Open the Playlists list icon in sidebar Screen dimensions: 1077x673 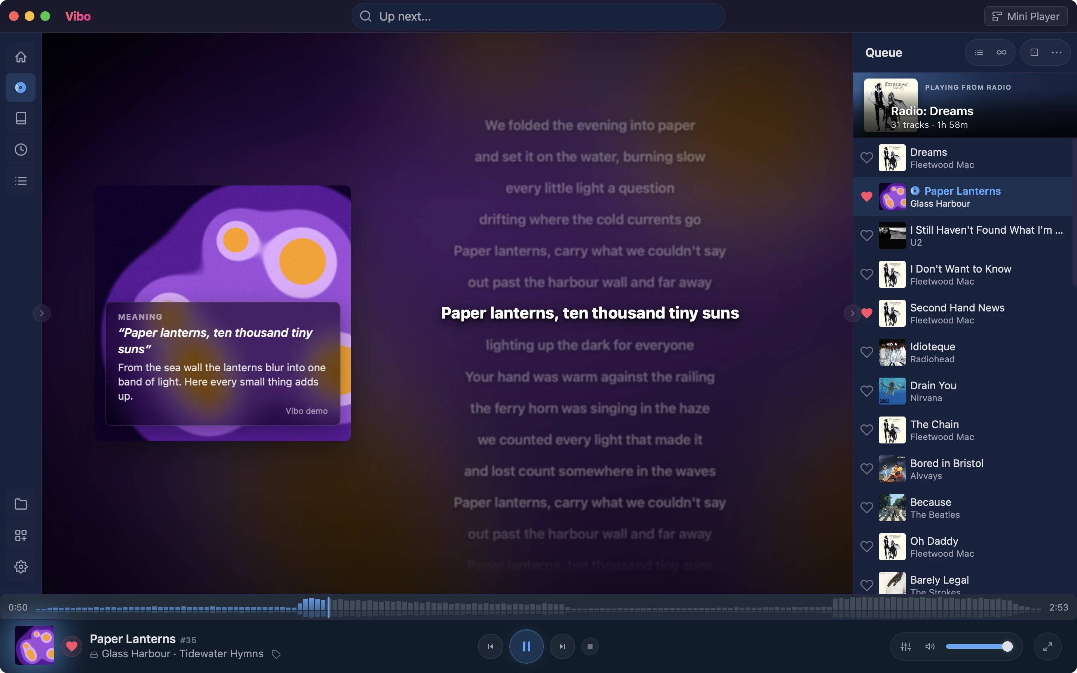pyautogui.click(x=21, y=181)
